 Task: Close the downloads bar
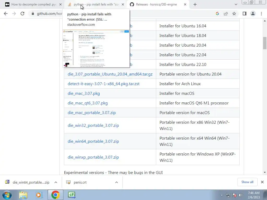pos(262,182)
